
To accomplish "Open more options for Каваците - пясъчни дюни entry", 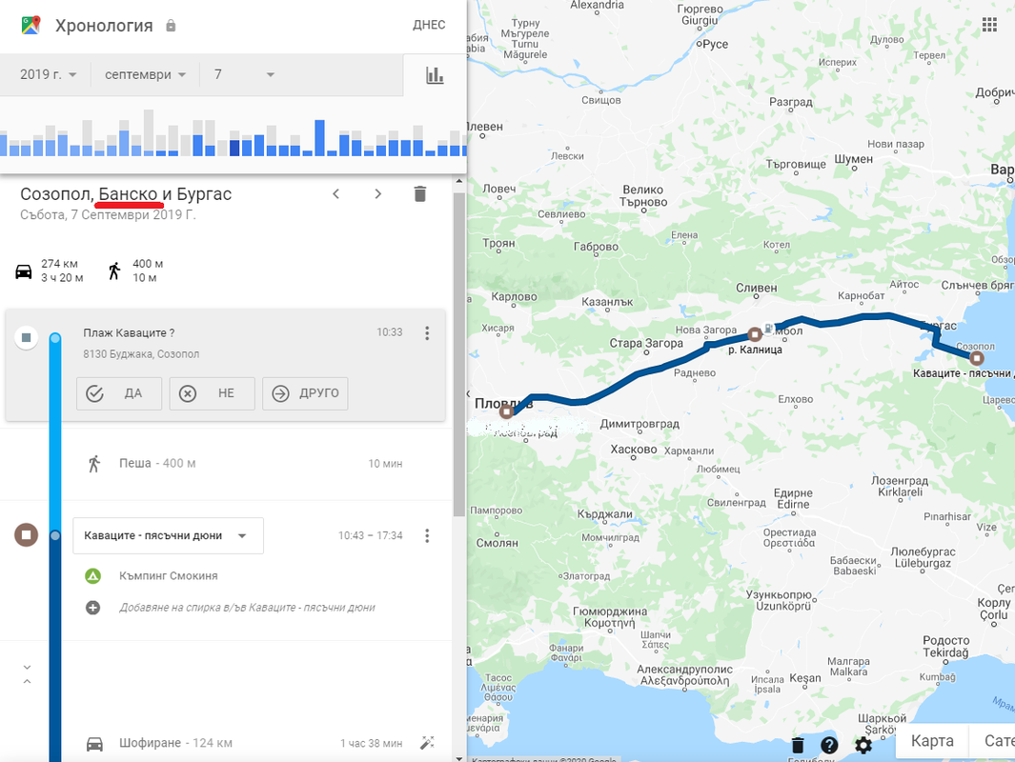I will 427,535.
